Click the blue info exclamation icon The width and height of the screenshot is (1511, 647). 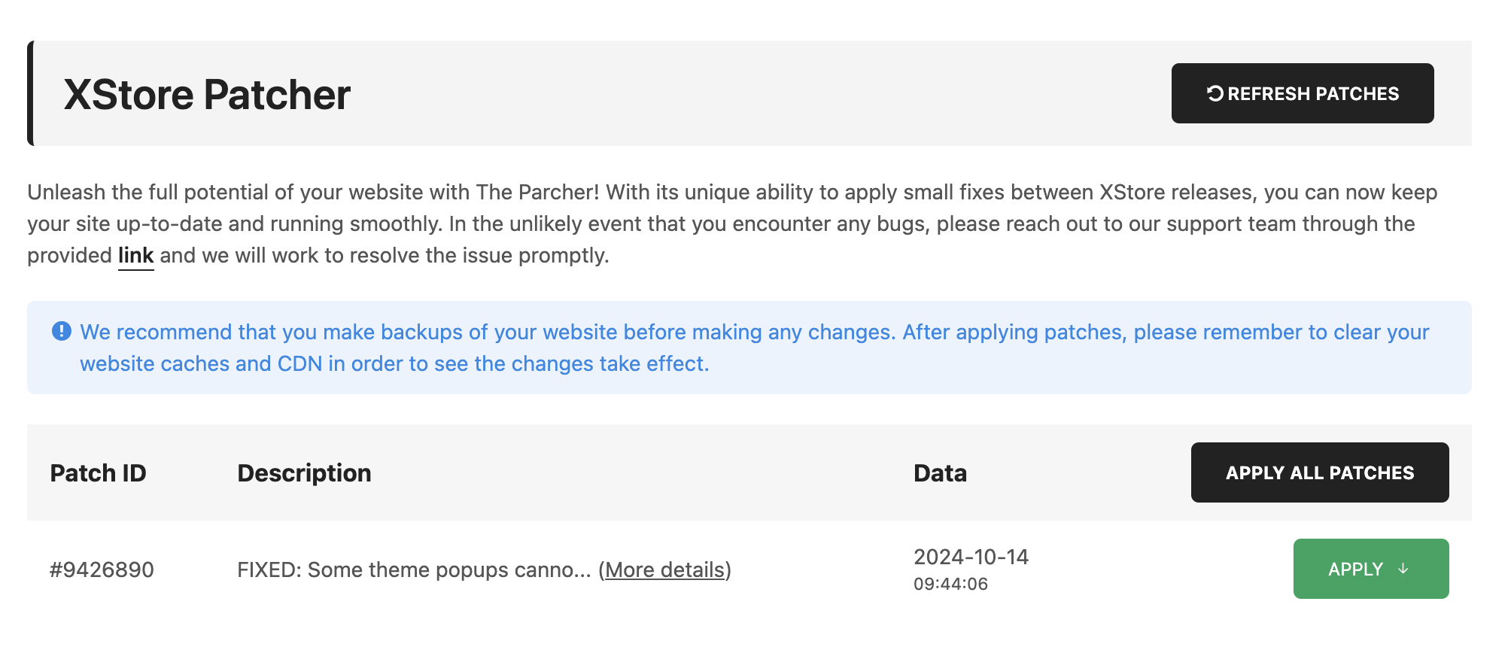tap(61, 331)
